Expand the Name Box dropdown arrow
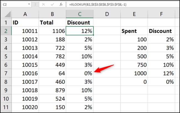The image size is (180, 113). pyautogui.click(x=29, y=5)
